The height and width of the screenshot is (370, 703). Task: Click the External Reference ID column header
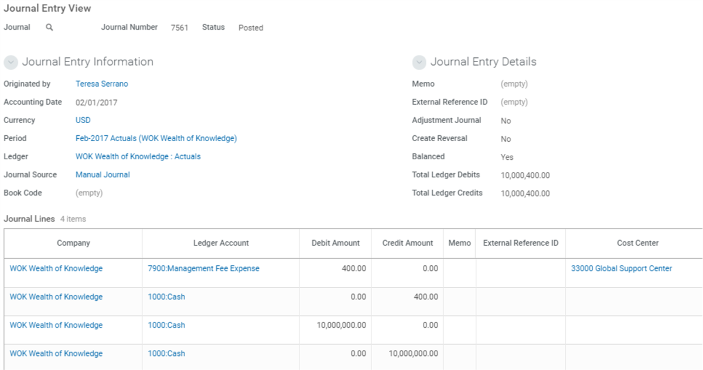pos(521,243)
